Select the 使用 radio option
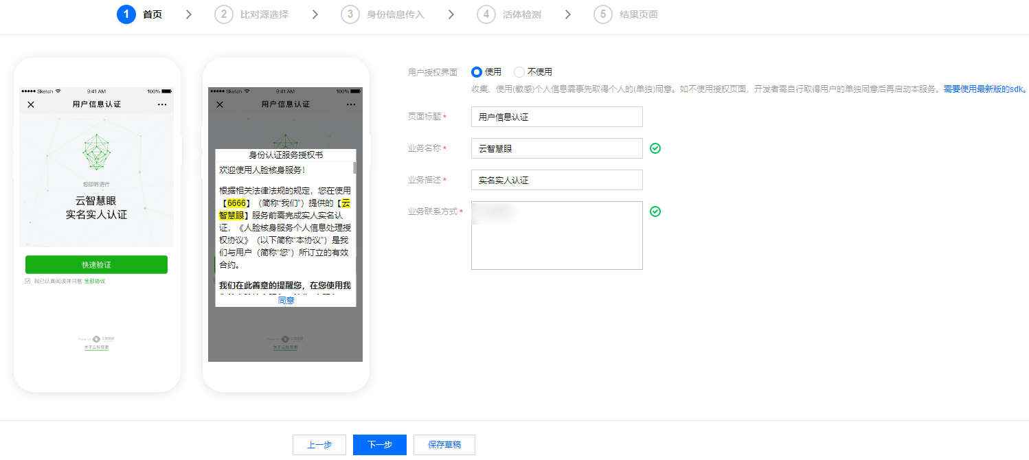Screen dimensions: 1029x460 pyautogui.click(x=477, y=72)
